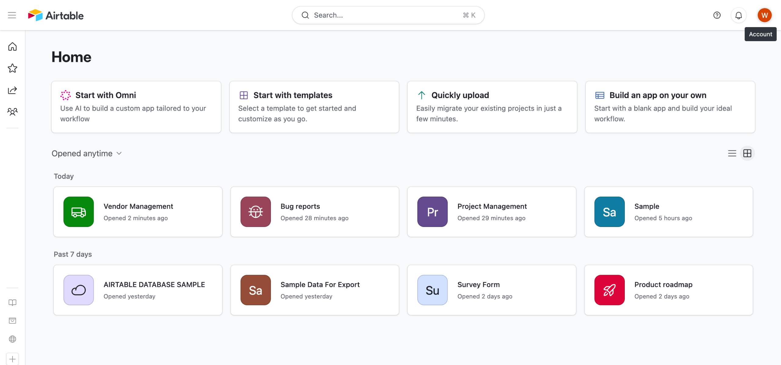Toggle the sidebar with the hamburger menu
Screen dimensions: 781x365
tap(12, 15)
